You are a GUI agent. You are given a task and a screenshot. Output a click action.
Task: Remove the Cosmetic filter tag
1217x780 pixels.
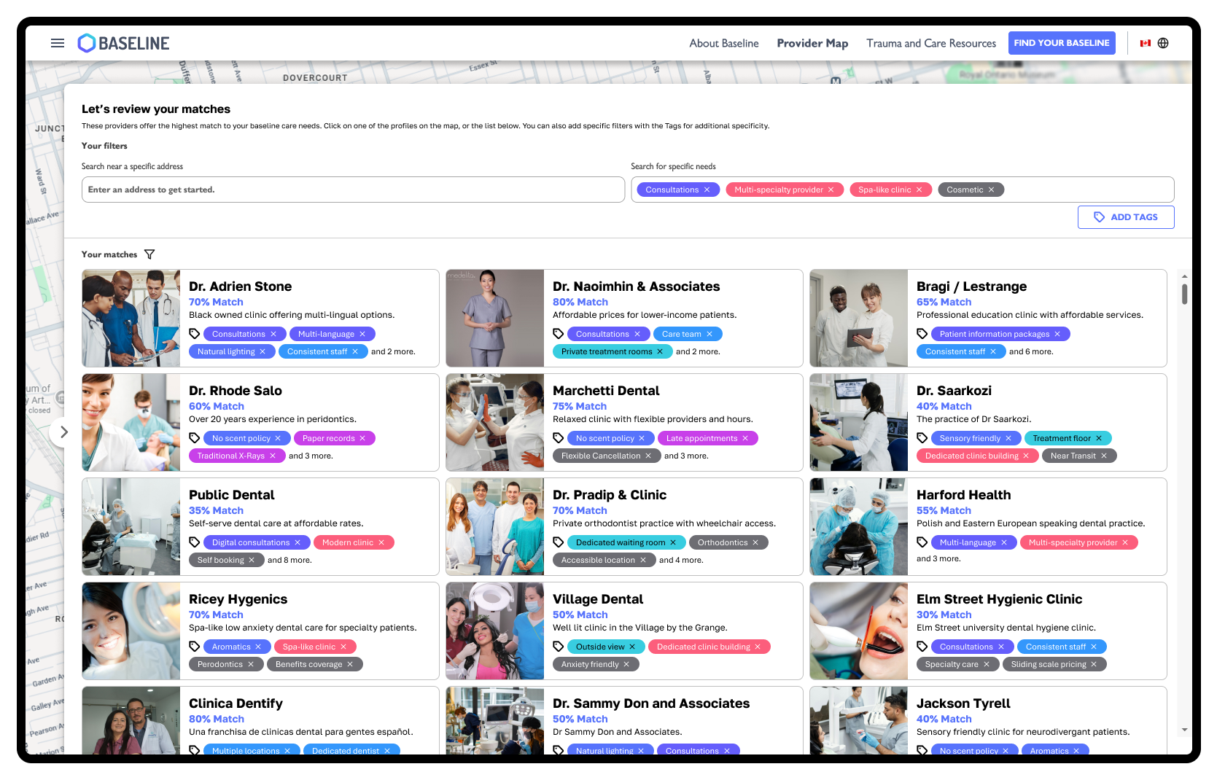coord(991,190)
